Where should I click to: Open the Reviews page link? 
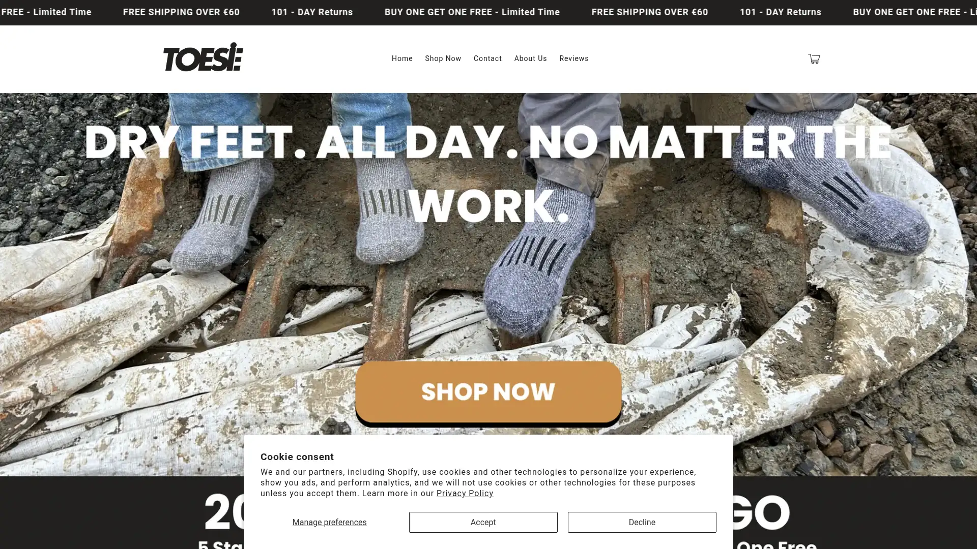tap(573, 58)
